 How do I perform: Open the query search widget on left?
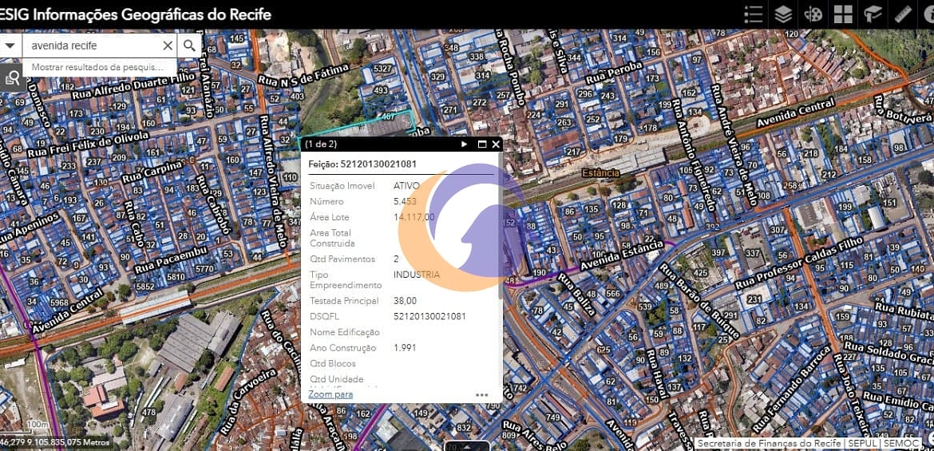coord(12,77)
